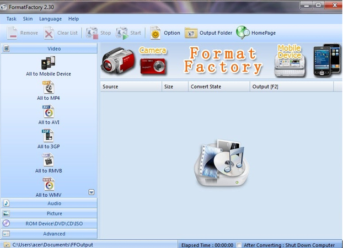Viewport: 343px width, 248px height.
Task: Maximize the FormatFactory window
Action: [x=318, y=6]
